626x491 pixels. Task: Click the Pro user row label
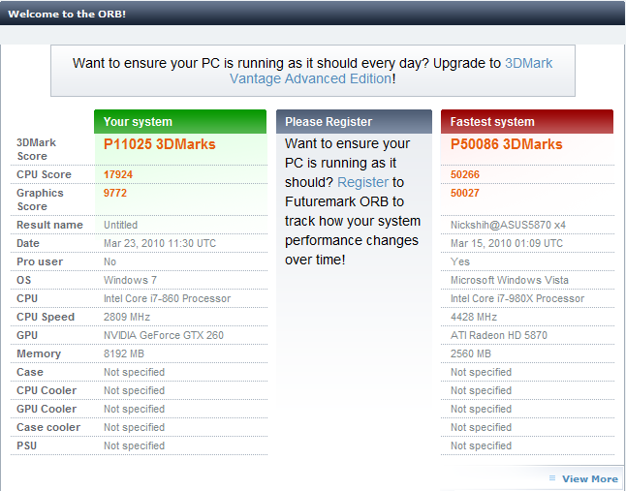click(x=40, y=261)
